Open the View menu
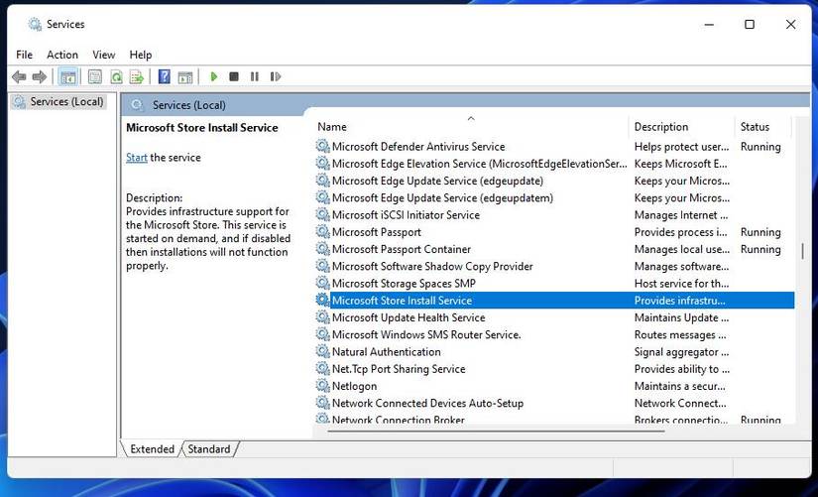The image size is (818, 497). (x=104, y=55)
